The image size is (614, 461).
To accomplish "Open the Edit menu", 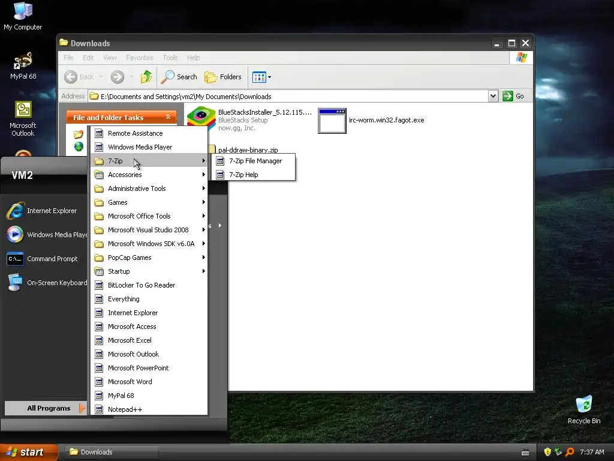I will coord(88,58).
